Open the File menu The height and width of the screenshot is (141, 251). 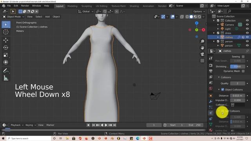pos(9,6)
